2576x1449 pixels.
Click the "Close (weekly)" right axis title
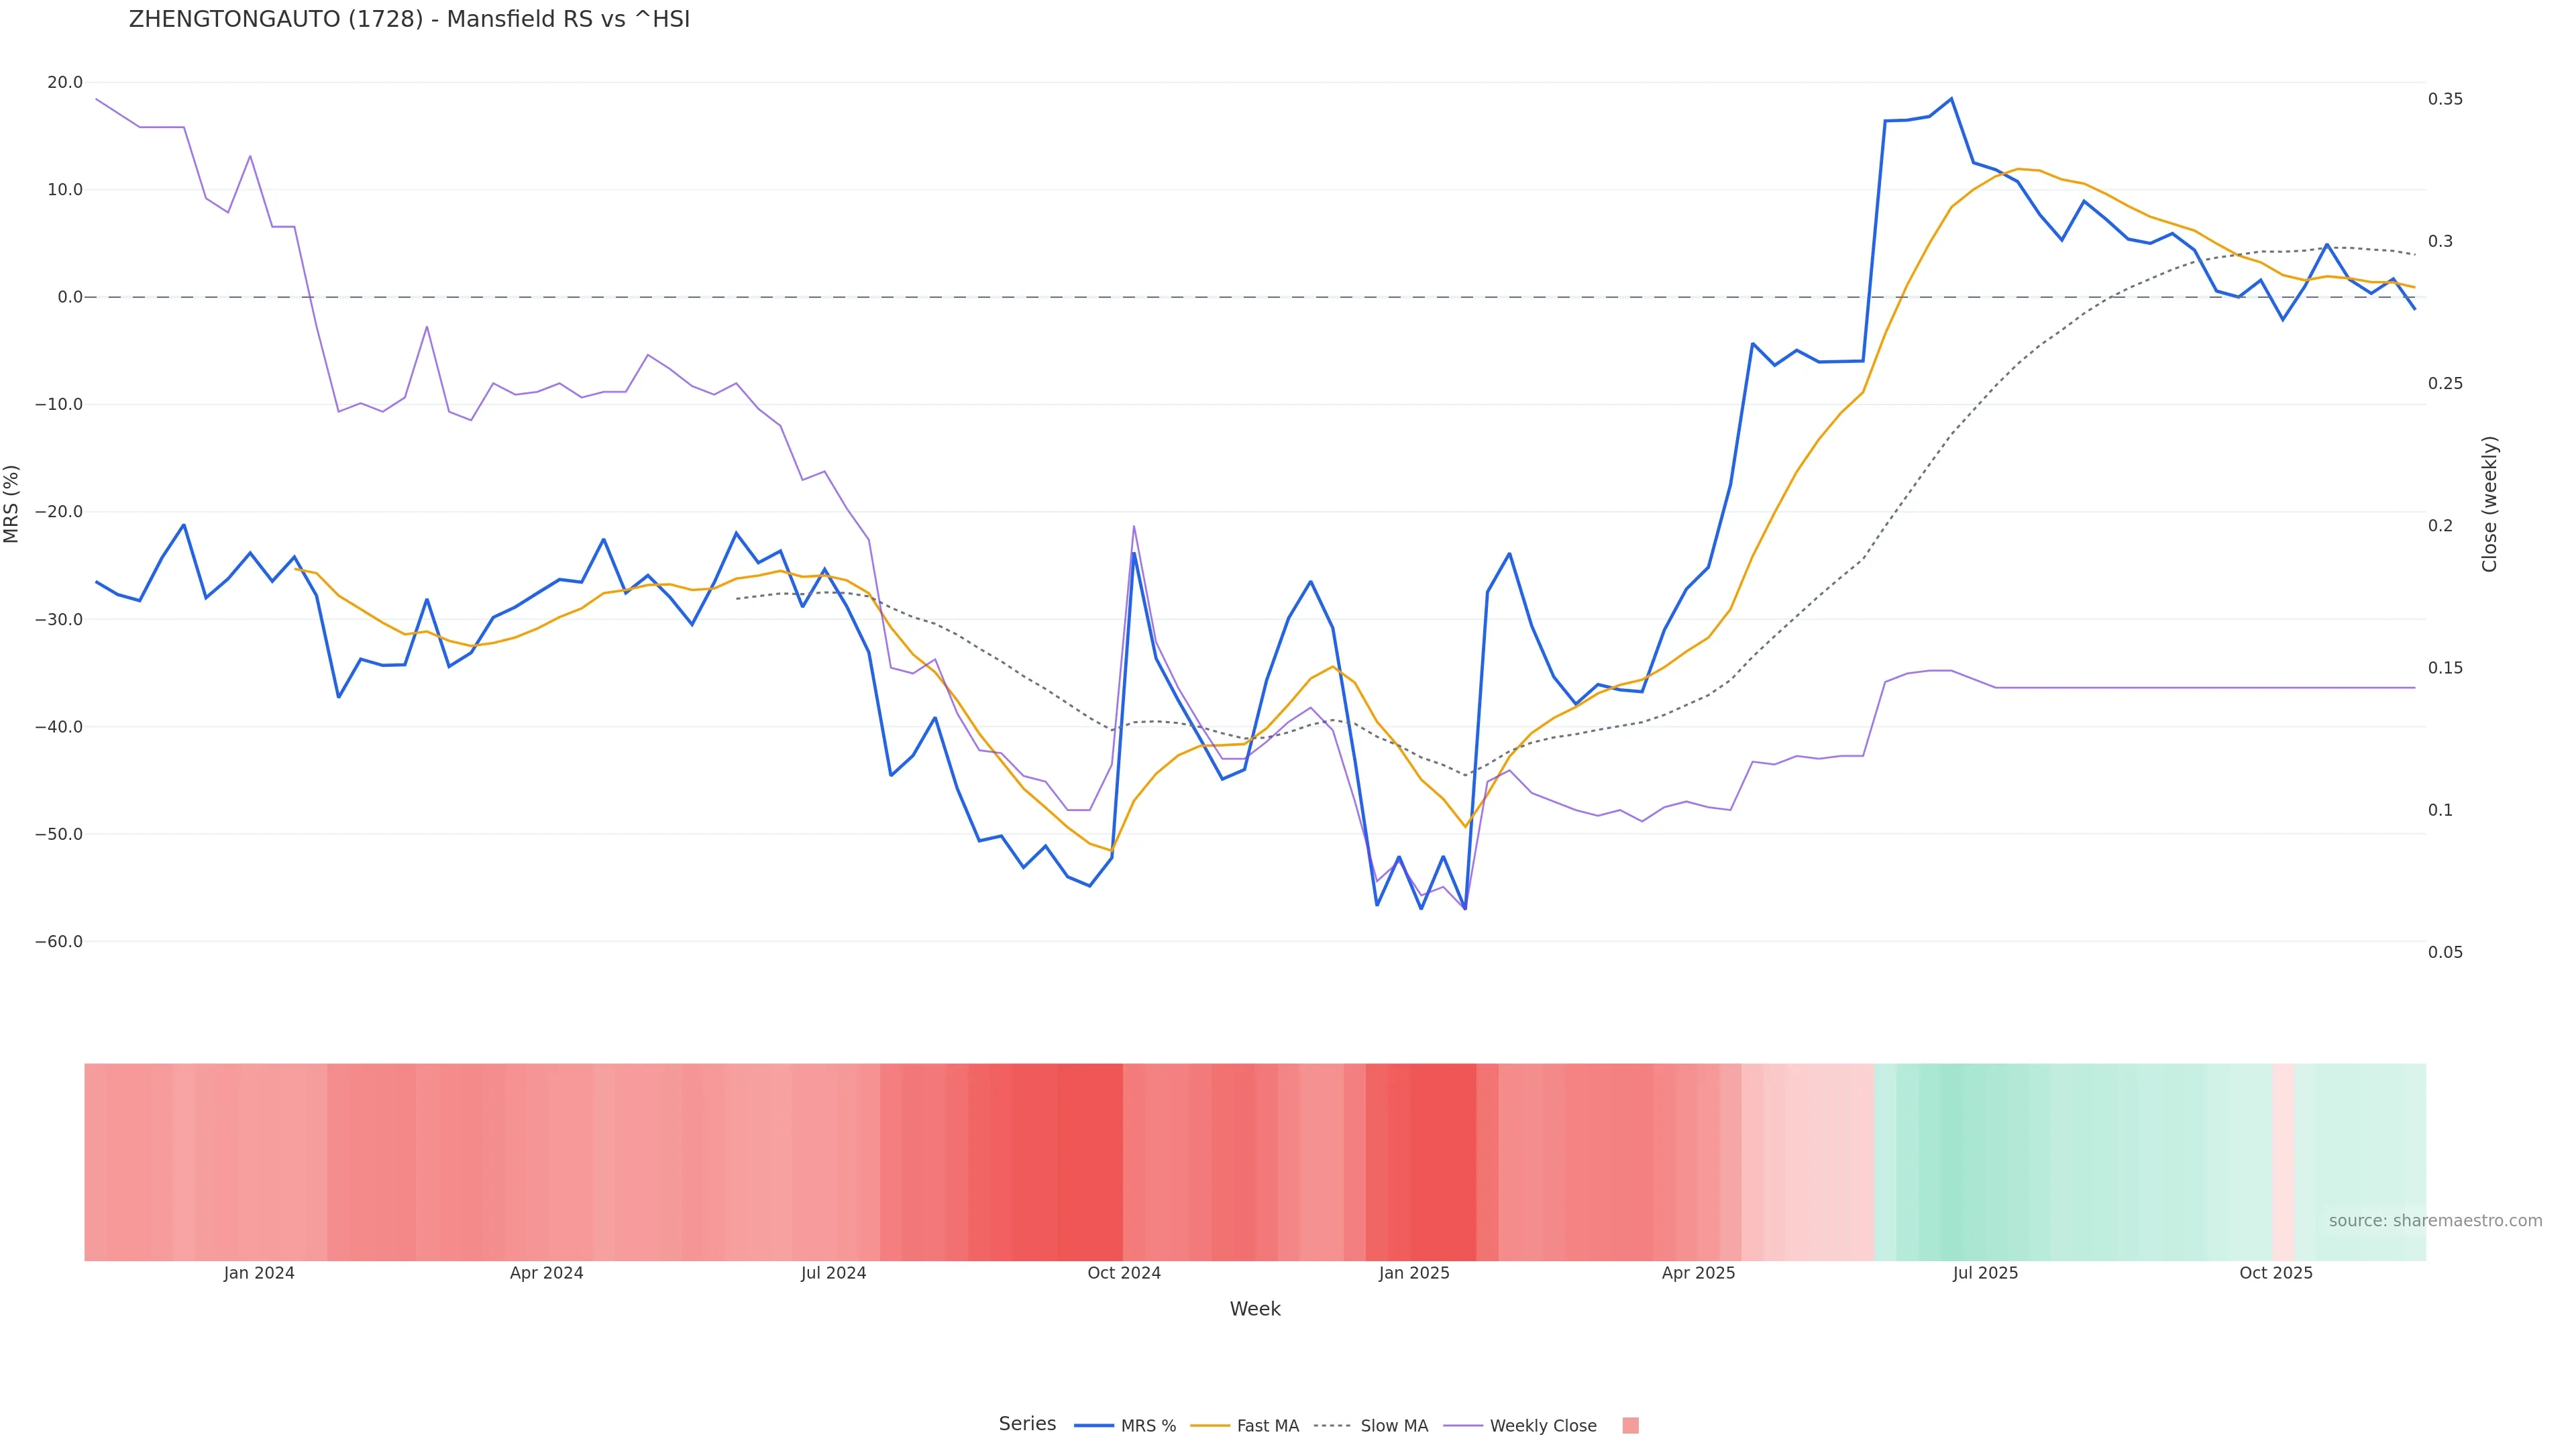point(2489,504)
